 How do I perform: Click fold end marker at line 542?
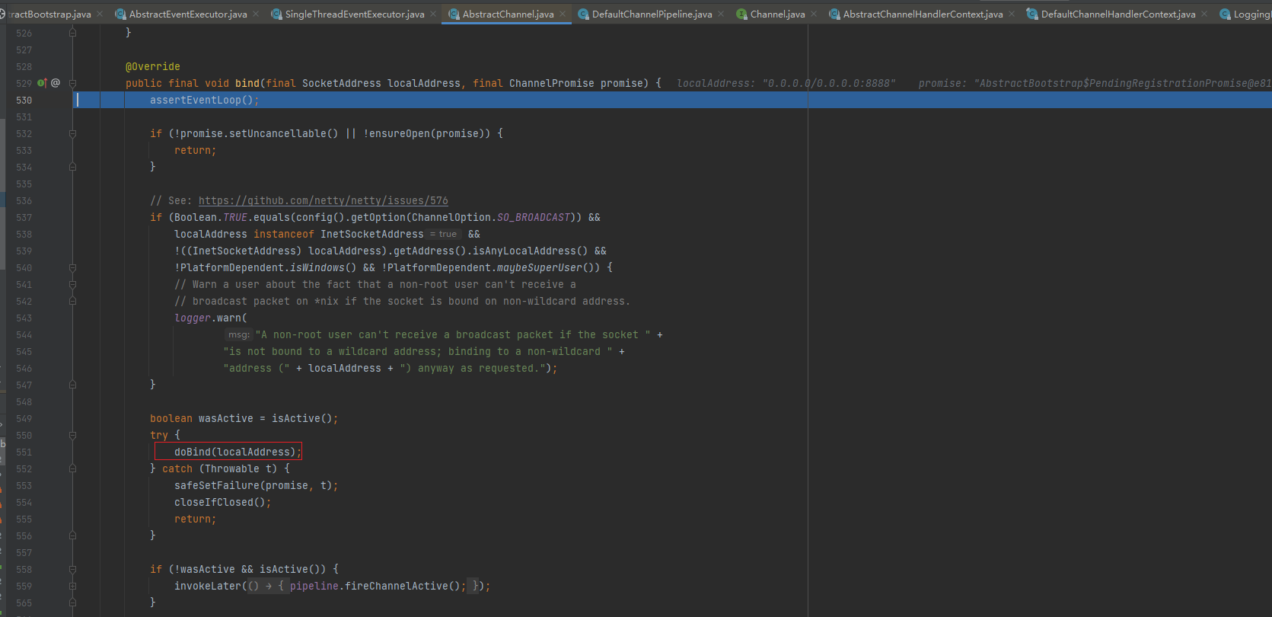pos(72,301)
